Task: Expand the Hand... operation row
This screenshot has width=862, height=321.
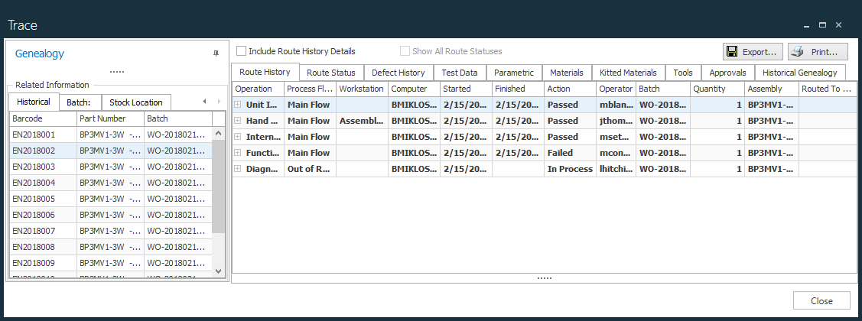Action: pyautogui.click(x=238, y=121)
